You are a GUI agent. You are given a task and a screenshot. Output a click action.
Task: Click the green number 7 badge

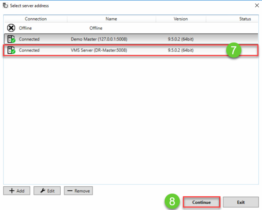click(233, 50)
